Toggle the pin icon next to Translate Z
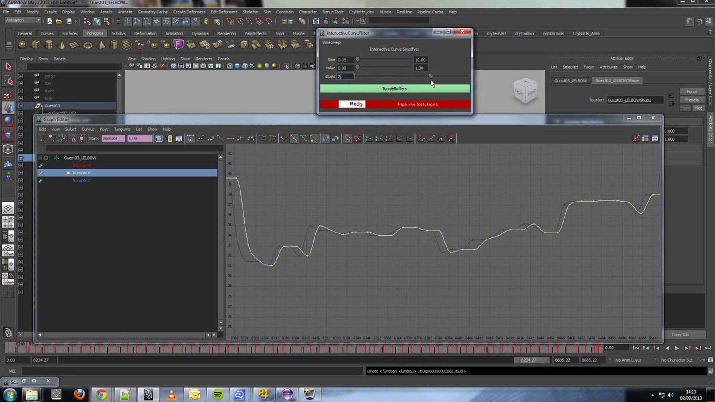The width and height of the screenshot is (715, 402). tap(41, 180)
